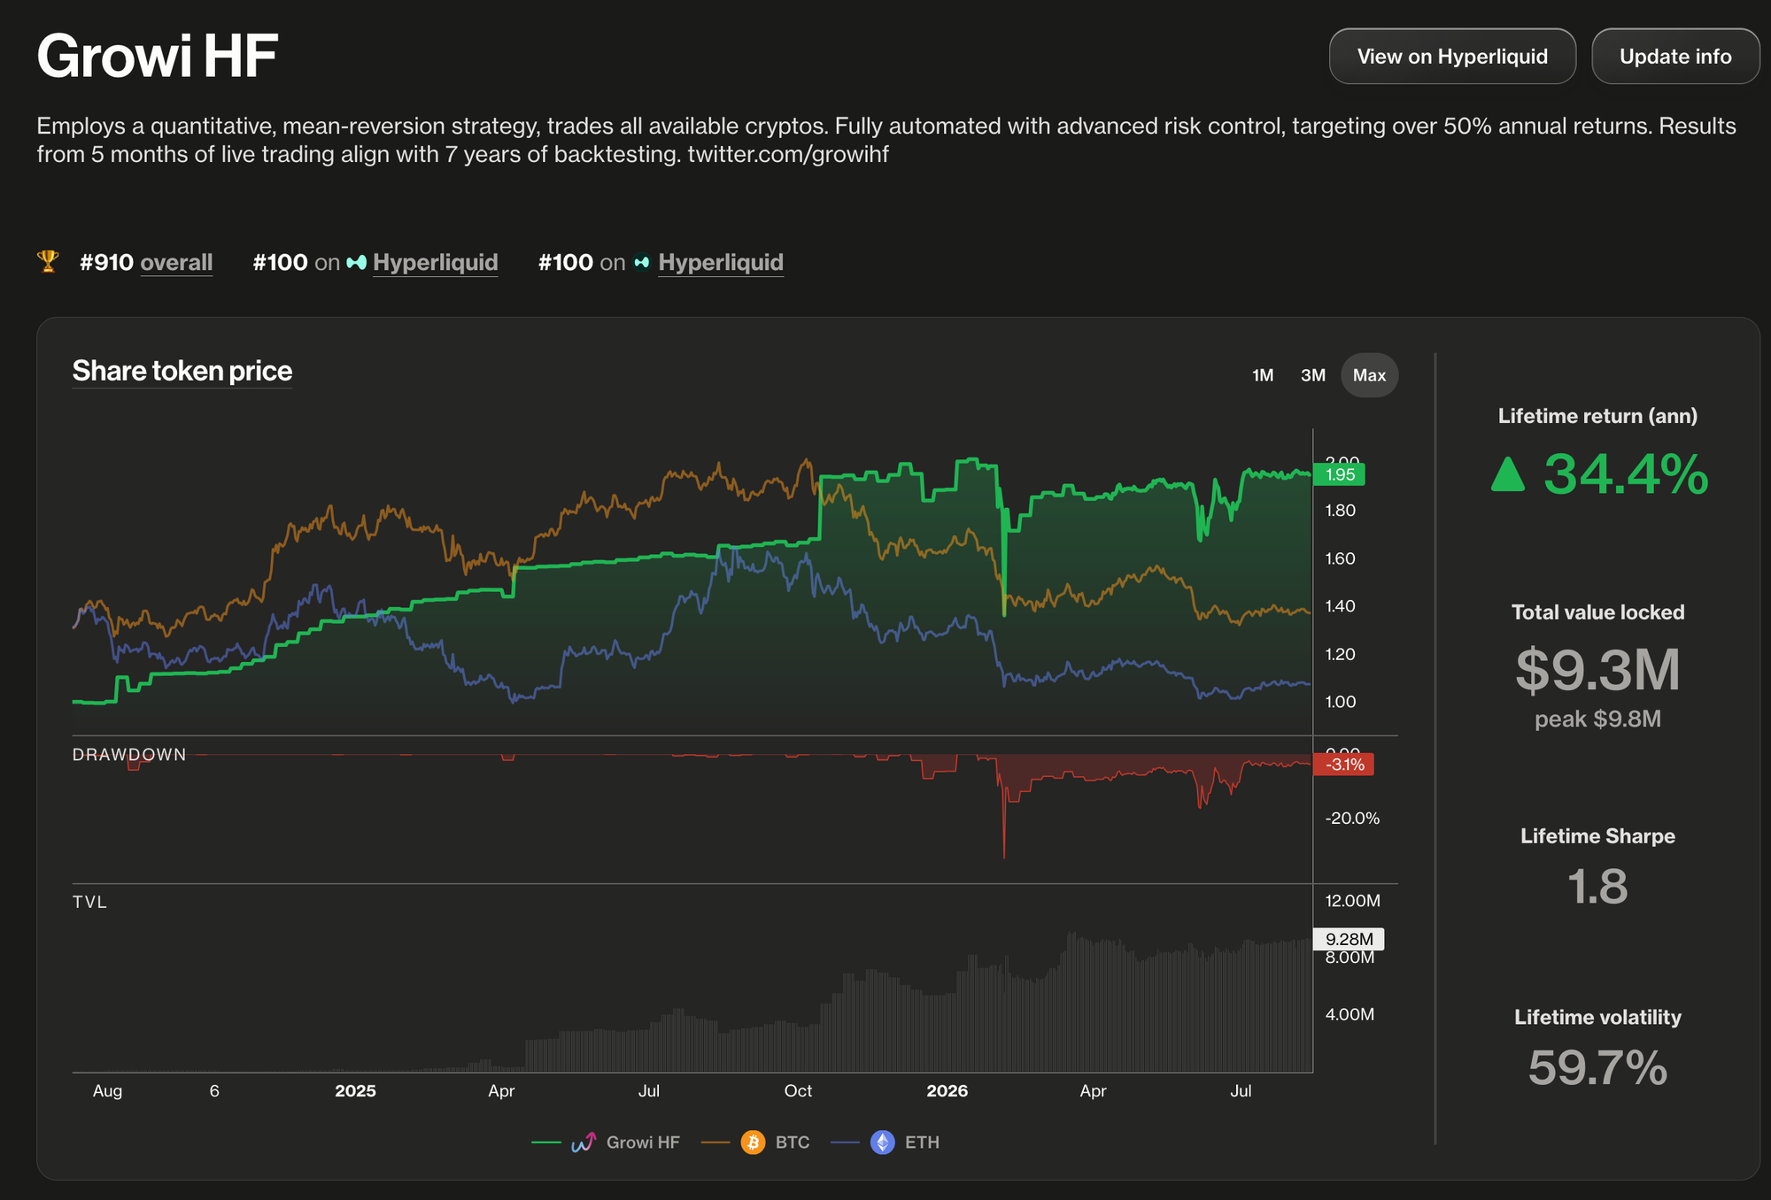
Task: Open the View on Hyperliquid button
Action: (x=1452, y=57)
